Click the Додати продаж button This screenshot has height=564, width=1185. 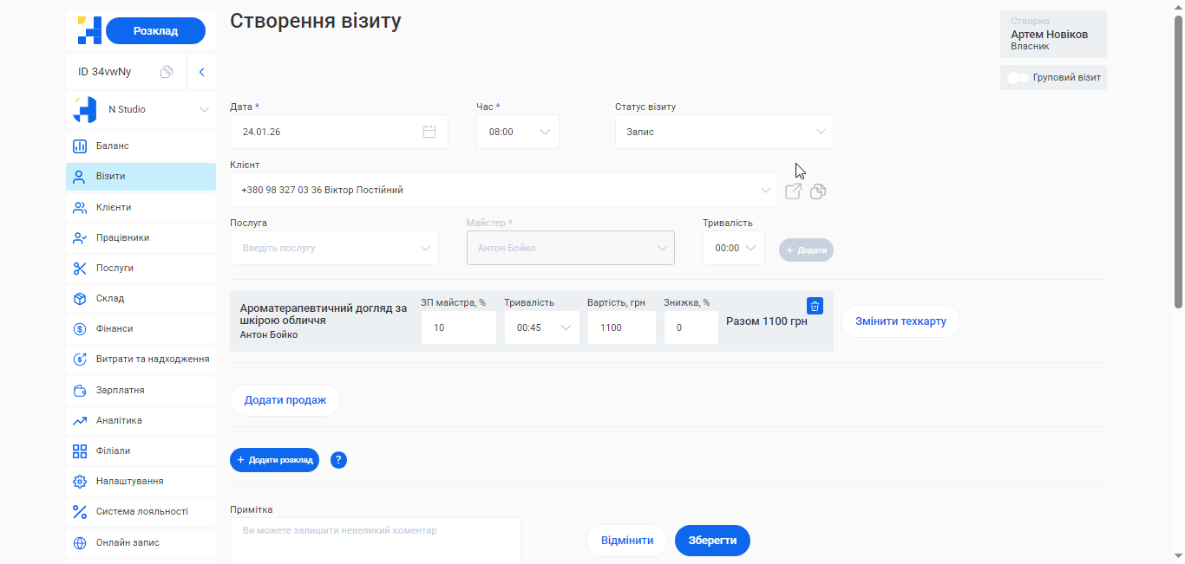point(285,400)
